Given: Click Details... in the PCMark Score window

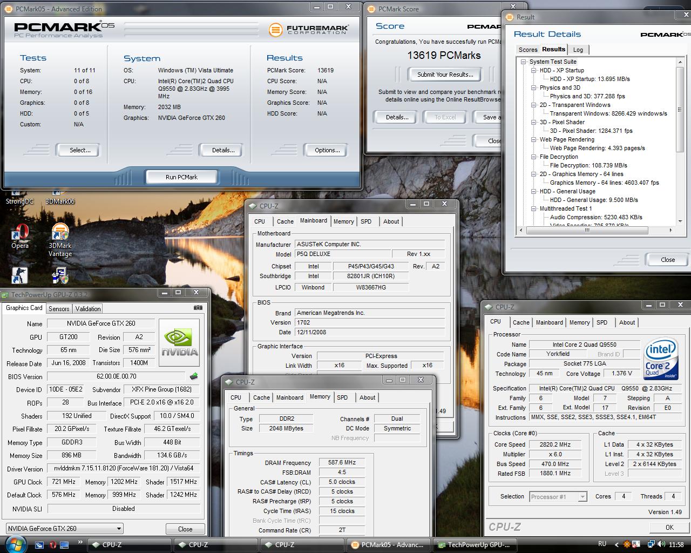Looking at the screenshot, I should click(x=397, y=117).
